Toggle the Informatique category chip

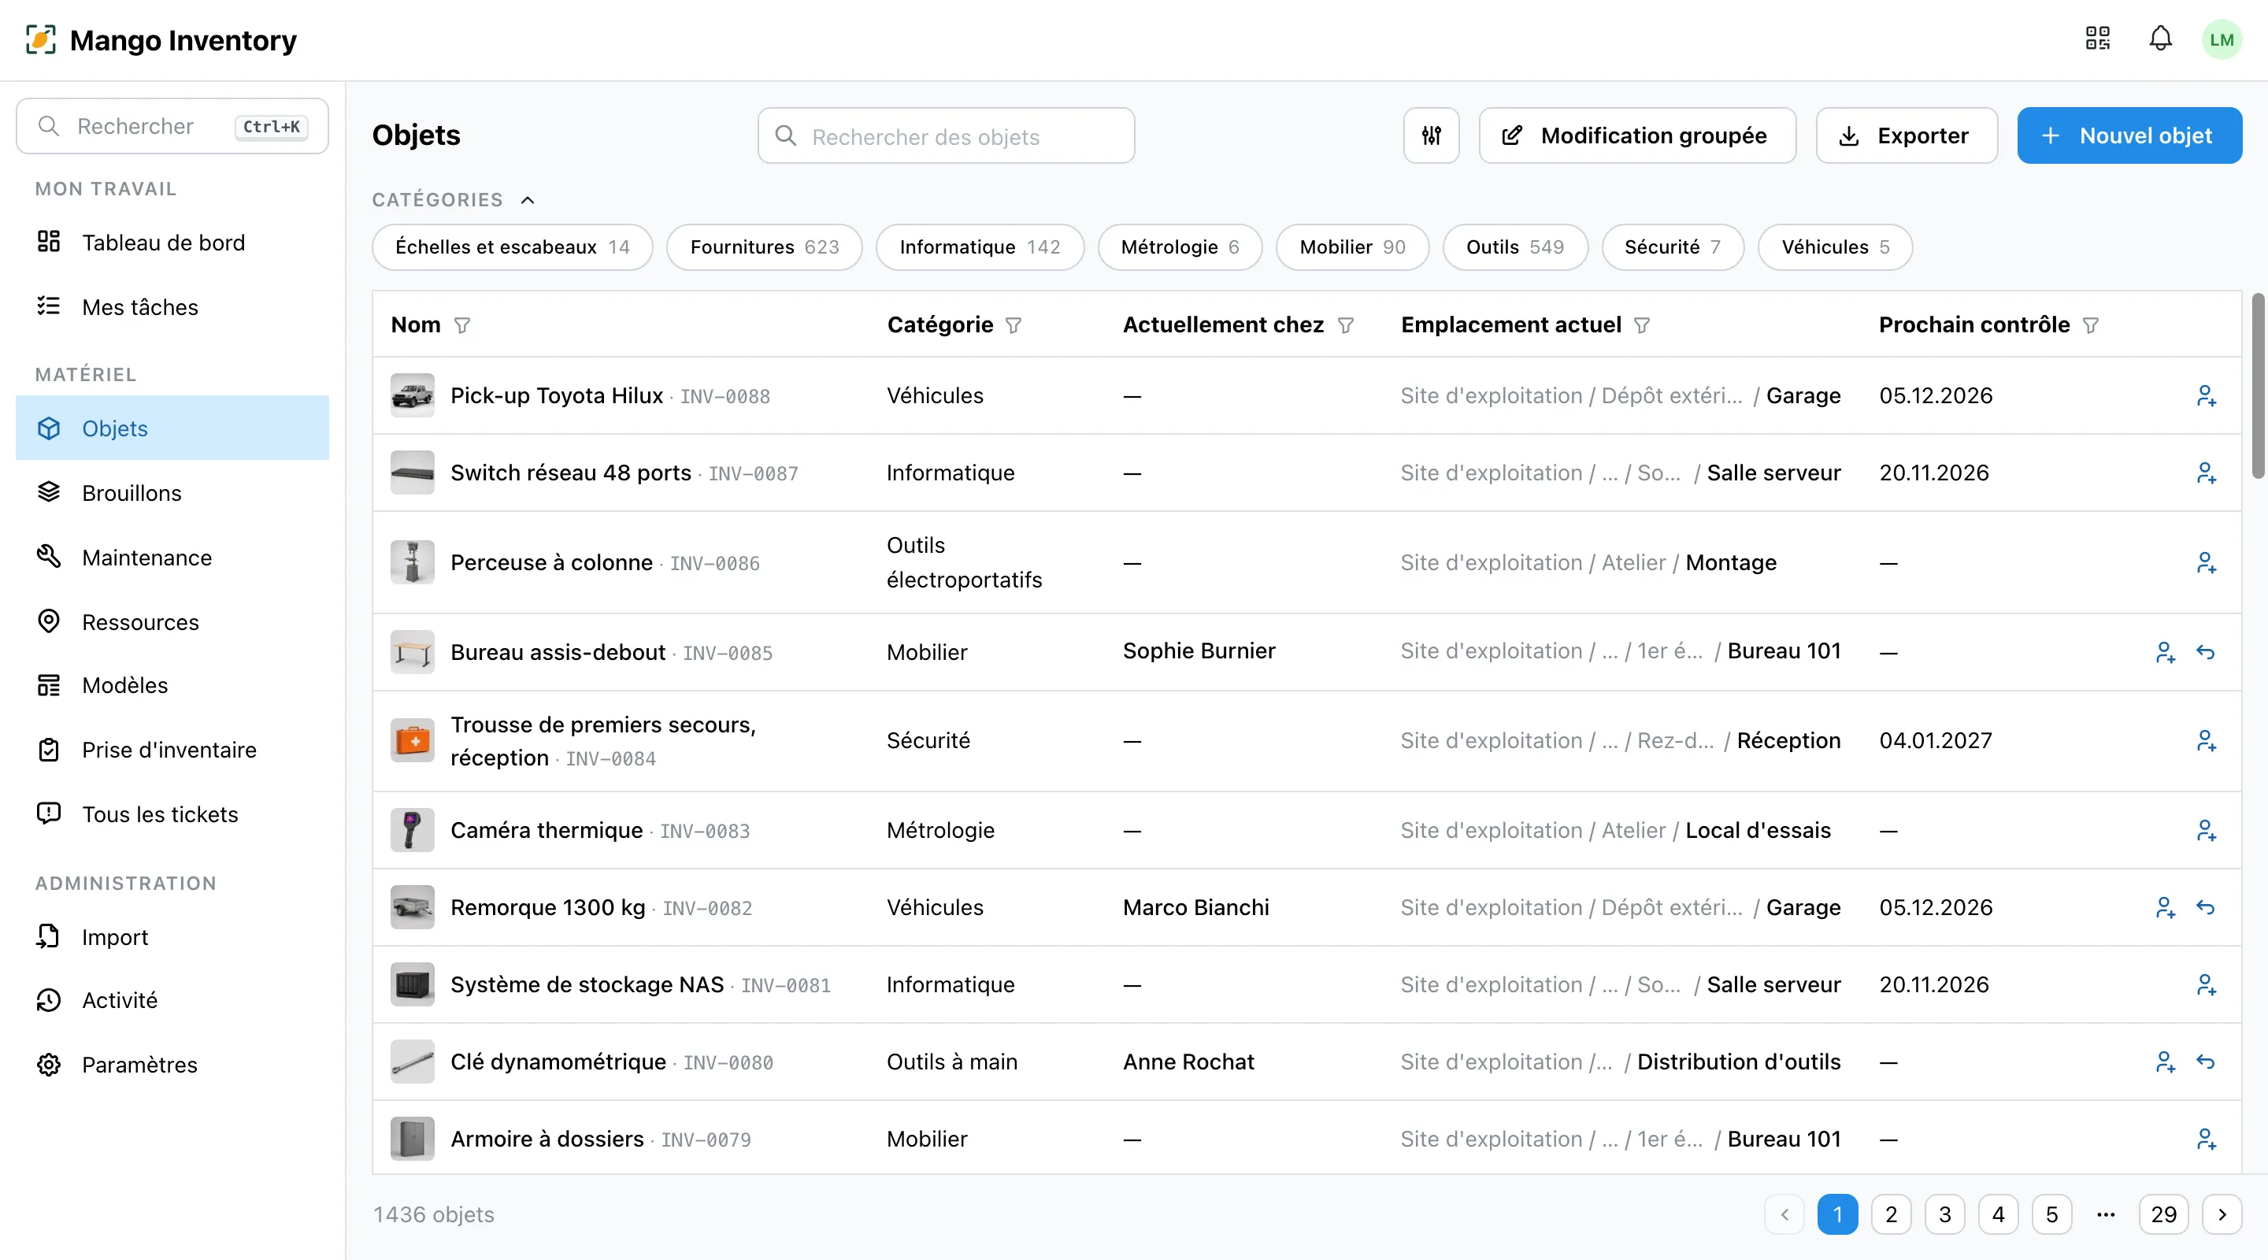979,247
